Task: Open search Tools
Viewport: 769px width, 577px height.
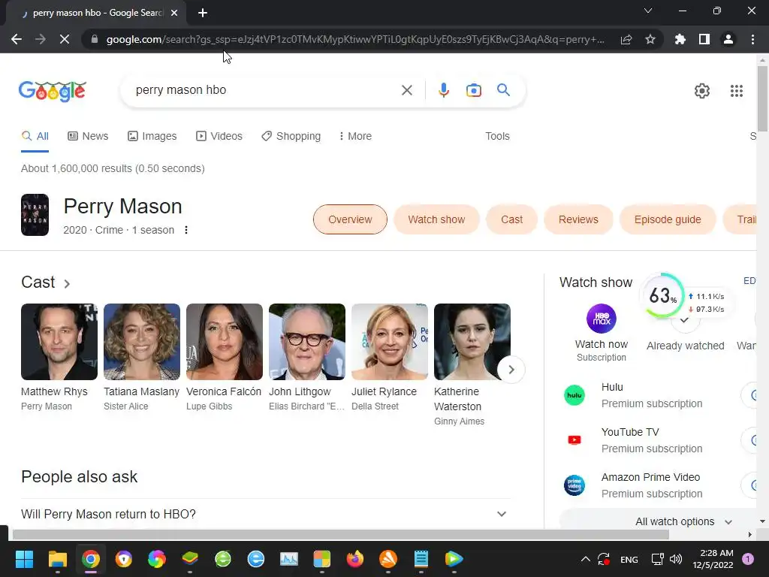Action: (x=497, y=137)
